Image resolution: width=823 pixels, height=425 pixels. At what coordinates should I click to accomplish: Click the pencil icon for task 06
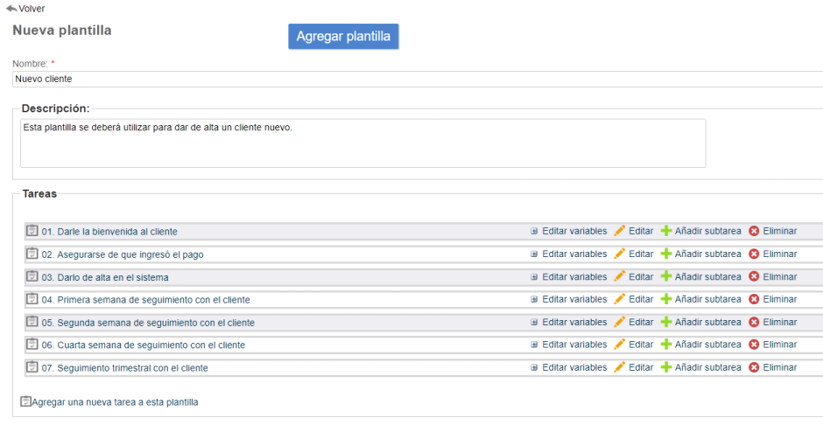click(x=620, y=345)
